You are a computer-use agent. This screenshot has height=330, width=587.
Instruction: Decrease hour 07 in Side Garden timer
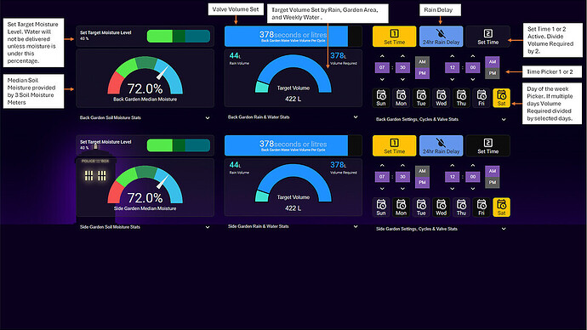click(382, 189)
